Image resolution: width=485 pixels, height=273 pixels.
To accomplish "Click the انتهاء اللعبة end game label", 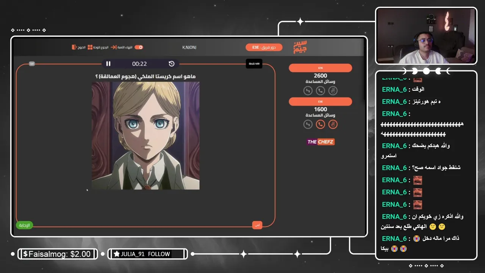I will 125,47.
